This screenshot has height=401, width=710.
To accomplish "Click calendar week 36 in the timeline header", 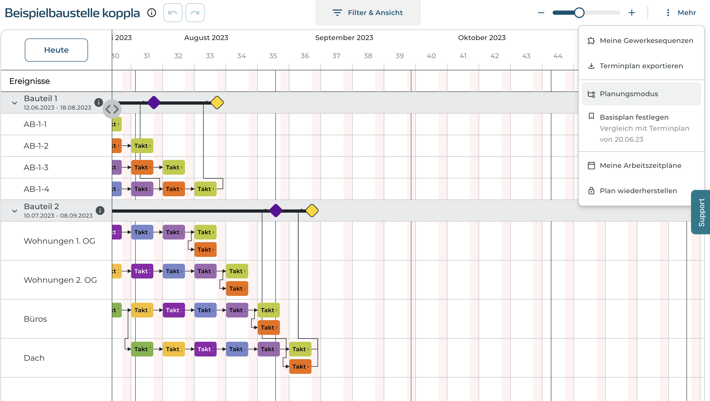I will click(x=305, y=56).
